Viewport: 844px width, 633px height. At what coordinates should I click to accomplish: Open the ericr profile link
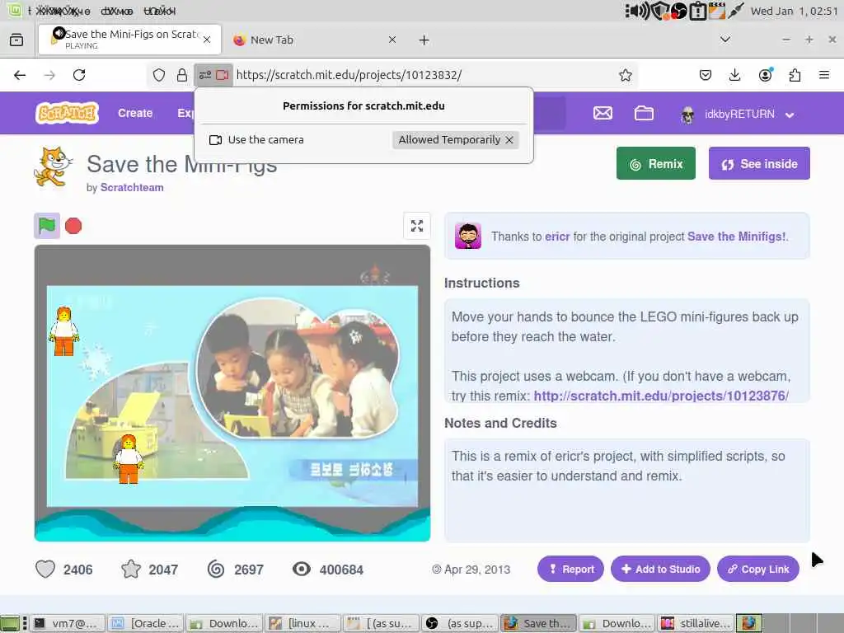[557, 237]
